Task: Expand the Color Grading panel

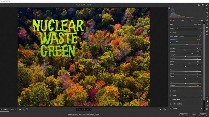Action: pyautogui.click(x=171, y=104)
